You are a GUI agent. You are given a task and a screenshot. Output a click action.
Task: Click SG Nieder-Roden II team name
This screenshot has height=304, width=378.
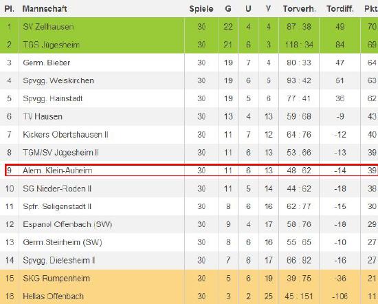[57, 188]
